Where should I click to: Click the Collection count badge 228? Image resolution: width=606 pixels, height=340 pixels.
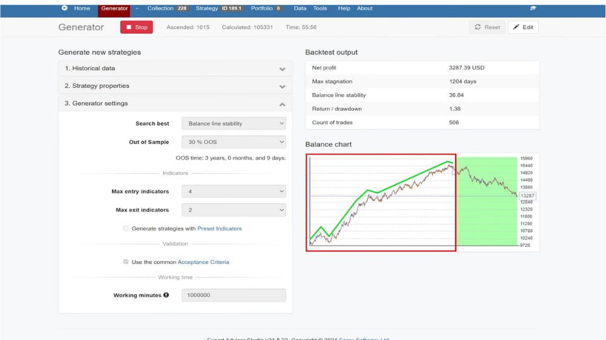pyautogui.click(x=182, y=8)
